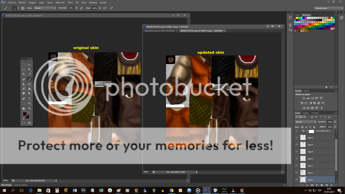Screen dimensions: 345x194
Task: Switch to the RepairKit.bmp document tab
Action: tap(159, 31)
